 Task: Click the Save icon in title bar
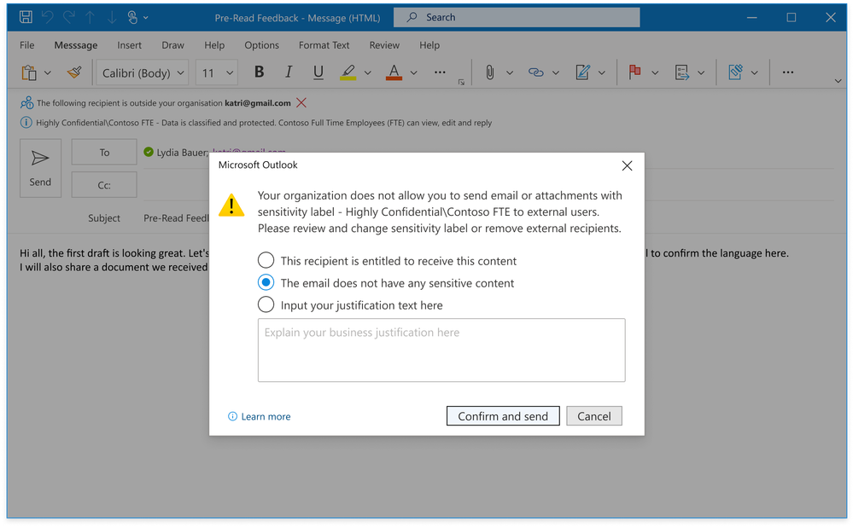[26, 17]
